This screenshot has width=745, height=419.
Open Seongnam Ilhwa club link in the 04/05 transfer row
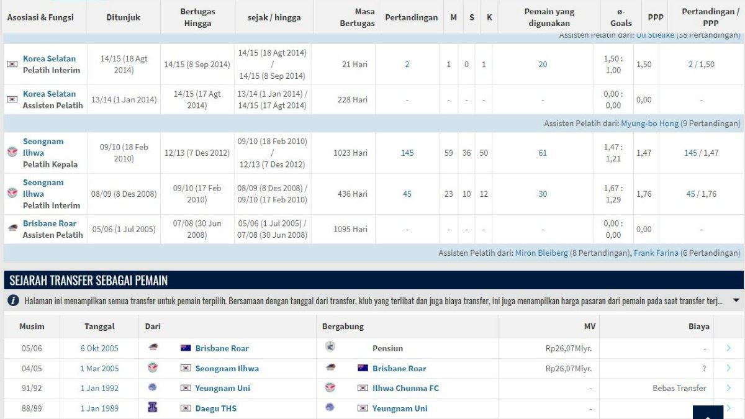[x=227, y=368]
